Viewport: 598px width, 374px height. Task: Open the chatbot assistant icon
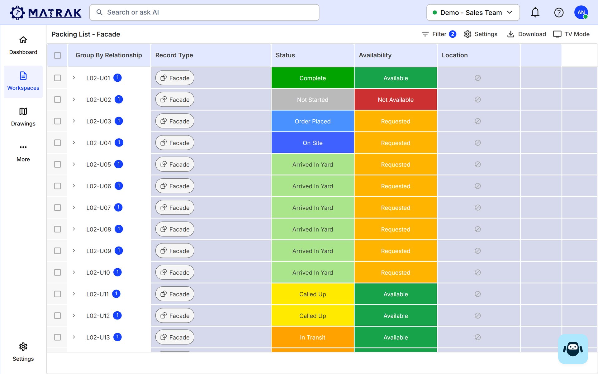pos(573,349)
